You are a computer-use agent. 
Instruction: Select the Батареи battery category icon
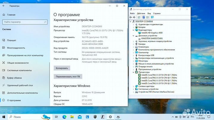pos(136,27)
